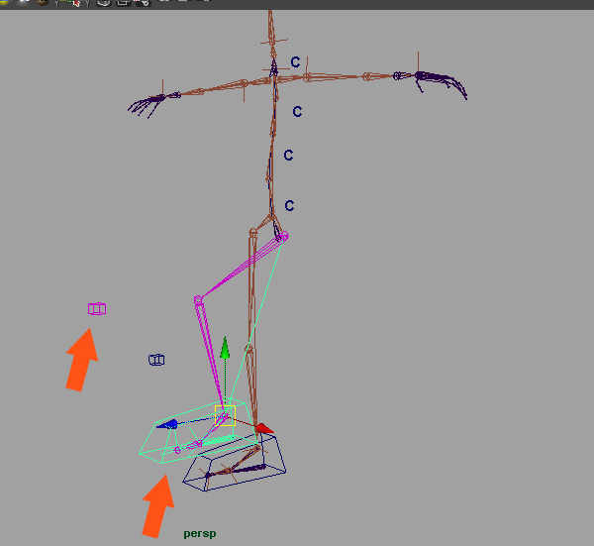Select the dark blue foot control box
Viewport: 594px width, 546px height.
pos(235,463)
